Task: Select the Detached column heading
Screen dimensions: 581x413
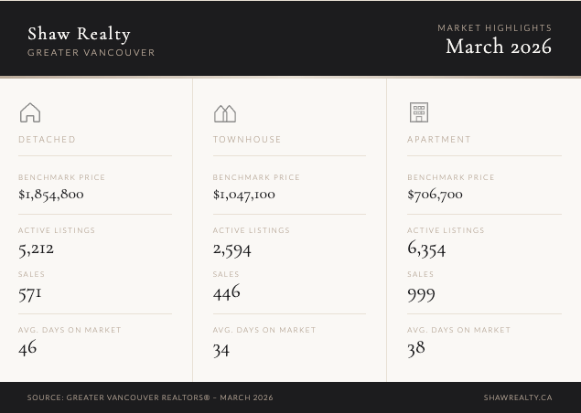Action: coord(47,140)
